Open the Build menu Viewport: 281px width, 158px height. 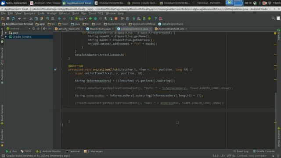[x=76, y=14]
